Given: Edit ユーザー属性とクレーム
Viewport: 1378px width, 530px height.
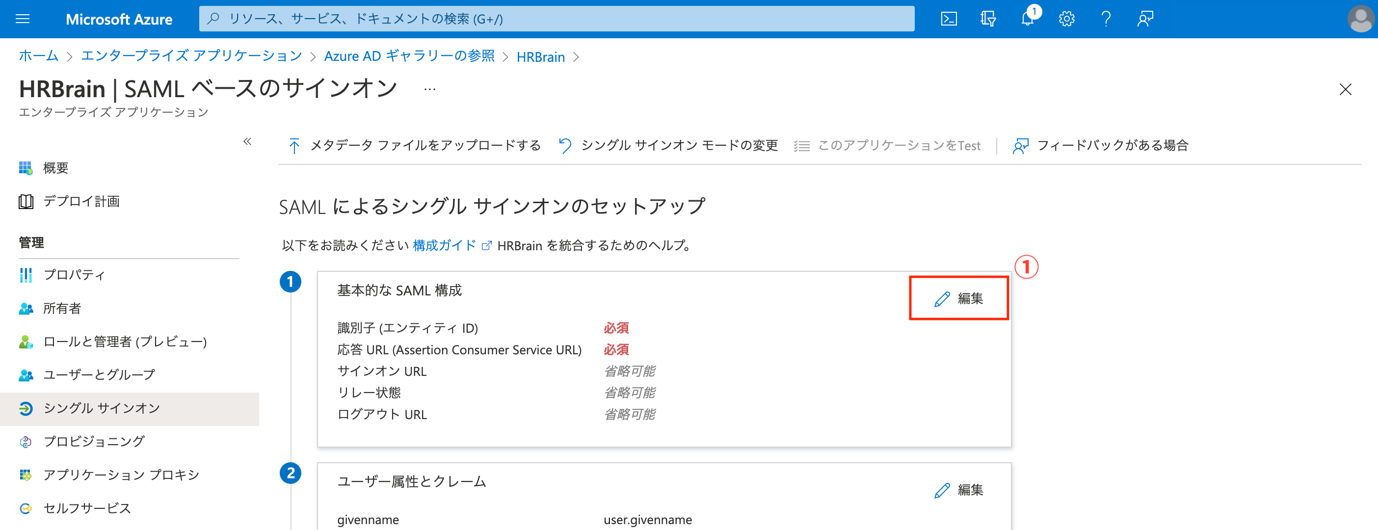Looking at the screenshot, I should pyautogui.click(x=958, y=490).
